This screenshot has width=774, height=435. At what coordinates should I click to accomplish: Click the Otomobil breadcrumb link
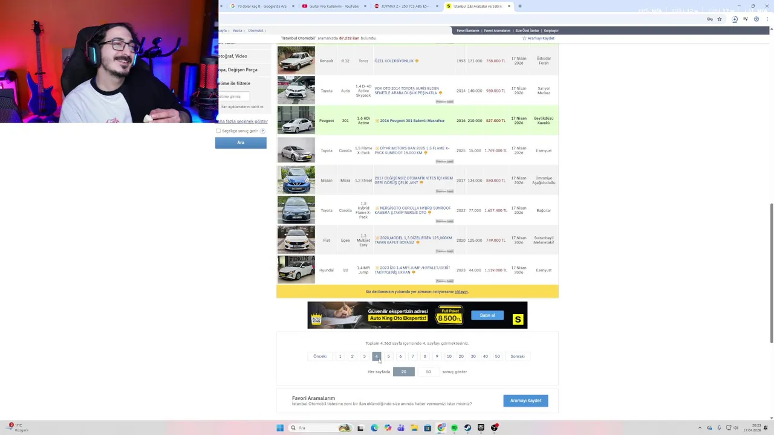pos(255,30)
